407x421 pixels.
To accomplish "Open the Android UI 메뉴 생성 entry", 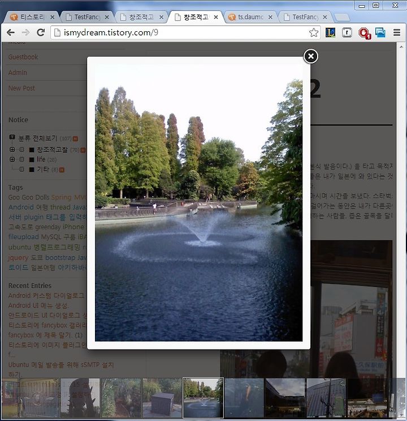I will tap(38, 305).
